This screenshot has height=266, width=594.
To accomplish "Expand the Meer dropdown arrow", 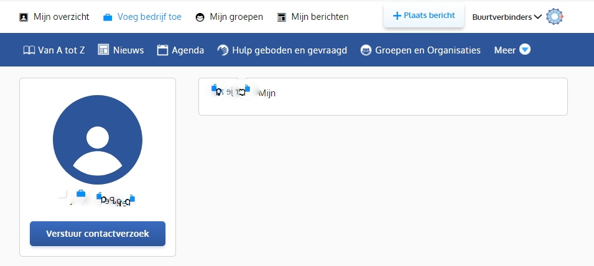I will click(x=525, y=50).
